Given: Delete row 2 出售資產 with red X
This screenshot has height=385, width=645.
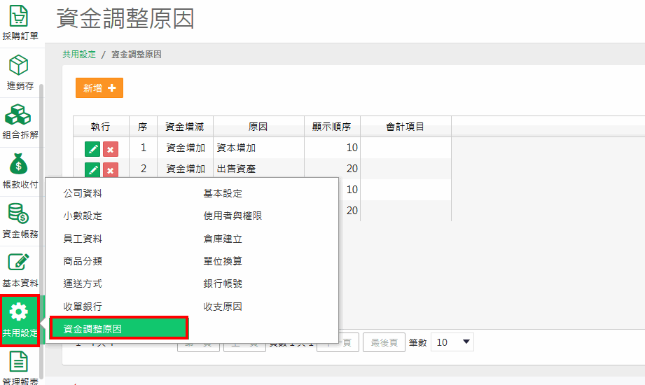Looking at the screenshot, I should coord(110,170).
